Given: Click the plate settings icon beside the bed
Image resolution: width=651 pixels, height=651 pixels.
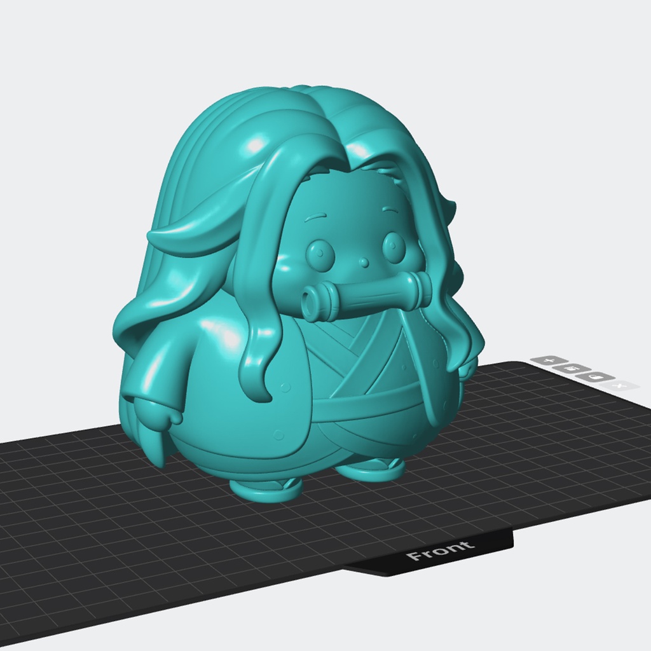Looking at the screenshot, I should (x=573, y=369).
